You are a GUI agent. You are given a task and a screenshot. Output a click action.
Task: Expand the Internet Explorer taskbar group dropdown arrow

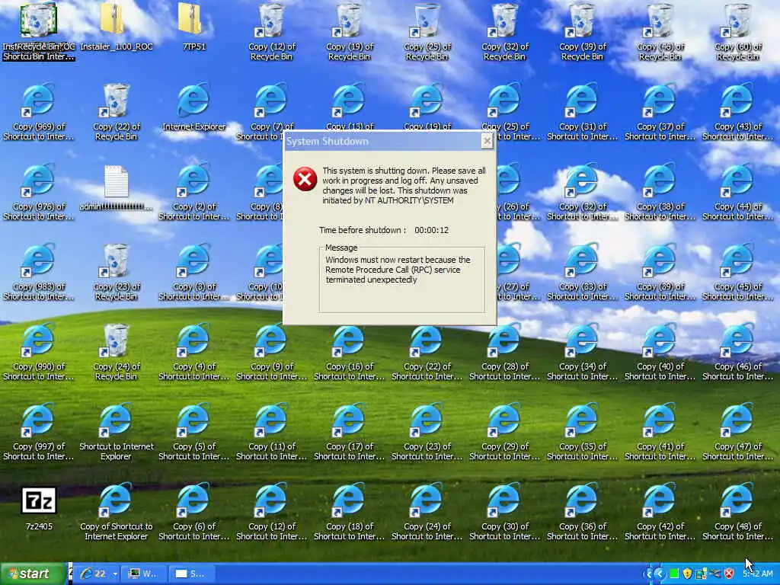(x=115, y=574)
